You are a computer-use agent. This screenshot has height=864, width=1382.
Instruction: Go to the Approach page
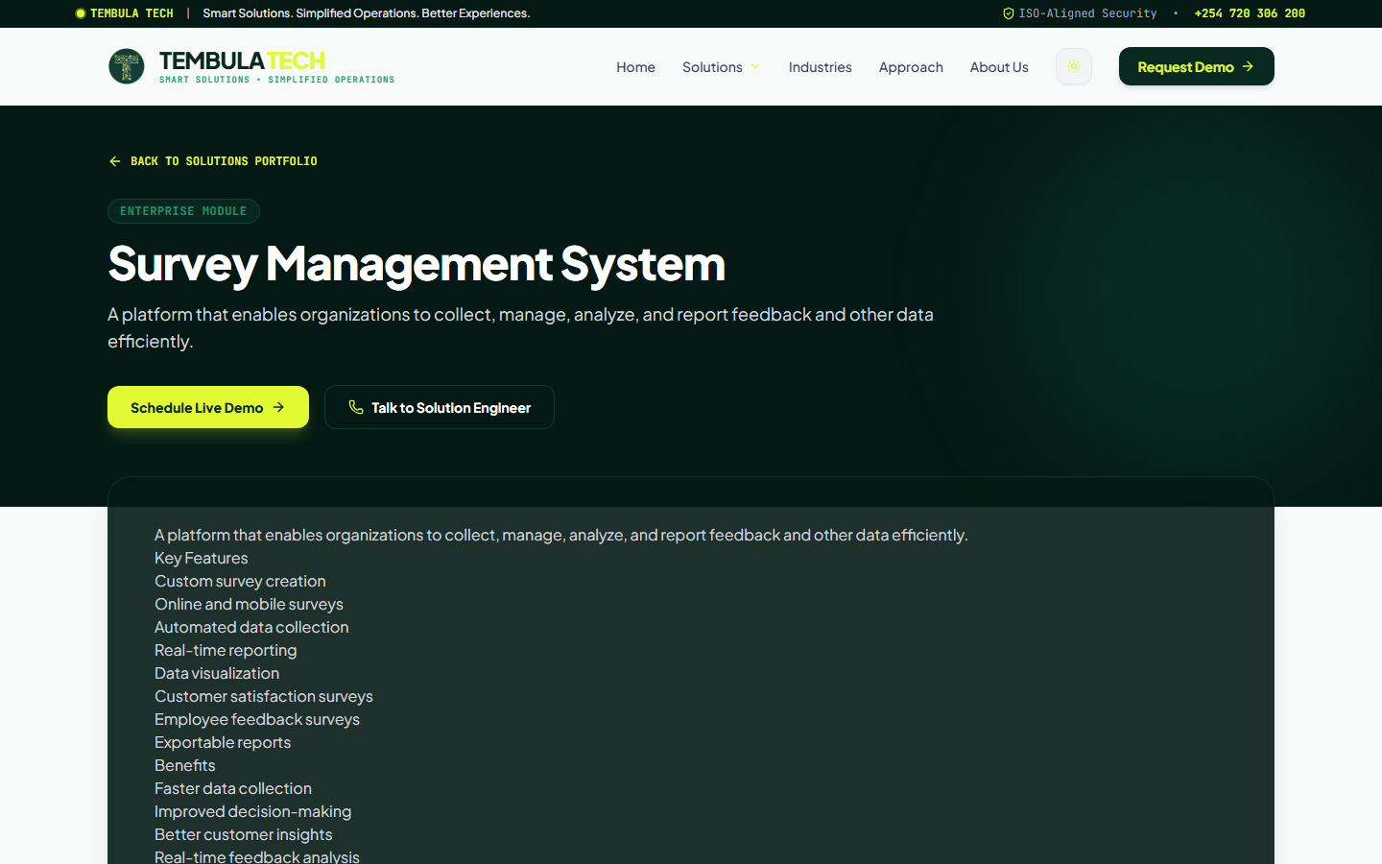(x=911, y=67)
